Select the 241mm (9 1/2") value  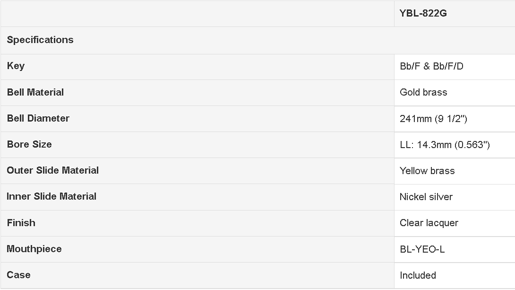[433, 118]
